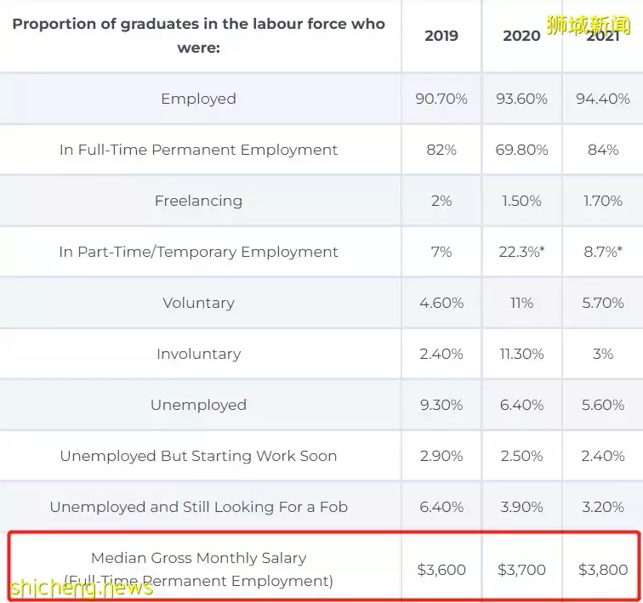Image resolution: width=643 pixels, height=603 pixels.
Task: Click the 22.3%* cell
Action: tap(521, 252)
